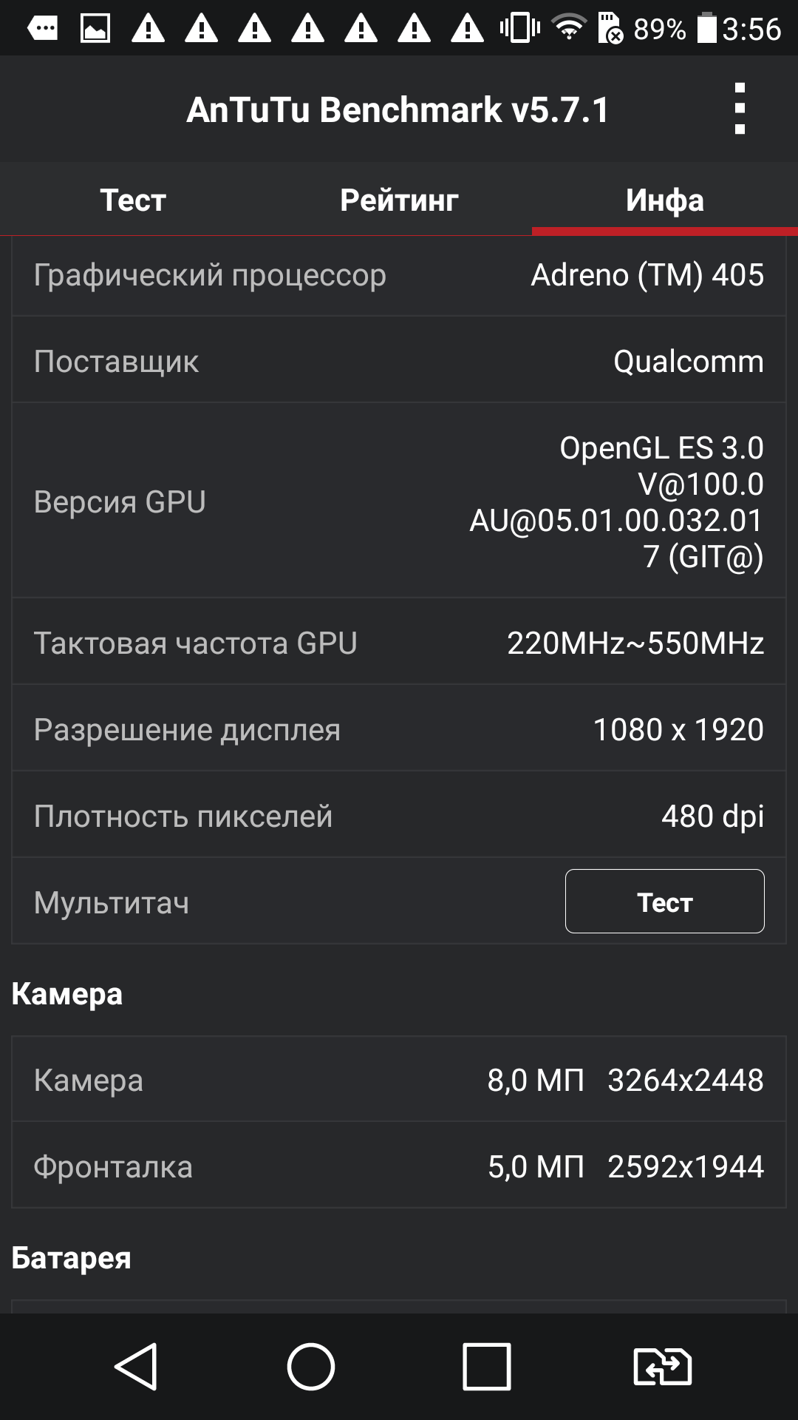
Task: Open the three-dot overflow menu
Action: coord(740,109)
